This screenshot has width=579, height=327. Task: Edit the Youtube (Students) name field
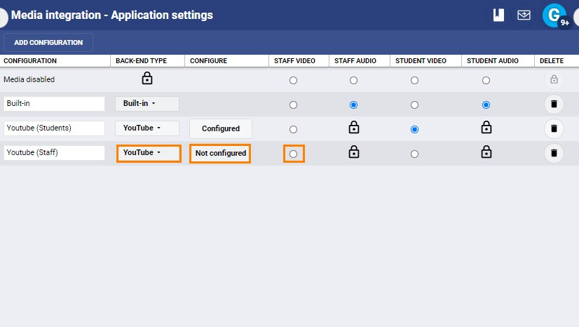54,128
